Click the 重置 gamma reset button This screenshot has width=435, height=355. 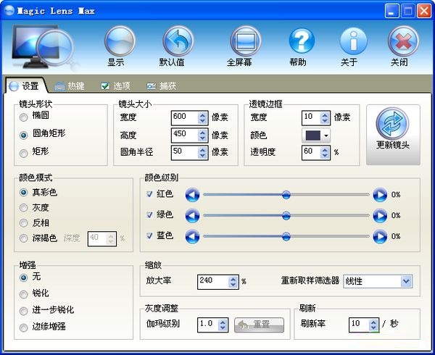pyautogui.click(x=259, y=325)
